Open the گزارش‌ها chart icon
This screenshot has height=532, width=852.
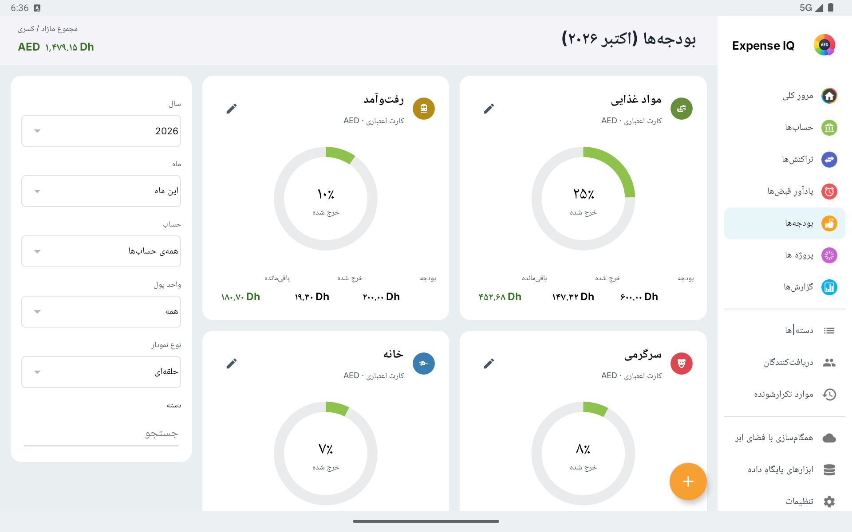(x=829, y=287)
